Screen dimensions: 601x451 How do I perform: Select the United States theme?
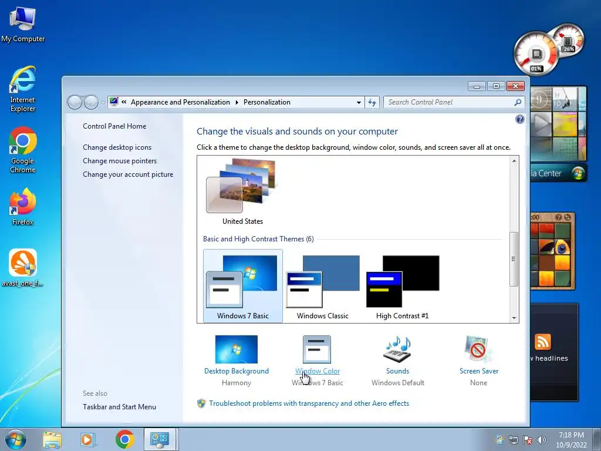pyautogui.click(x=242, y=192)
